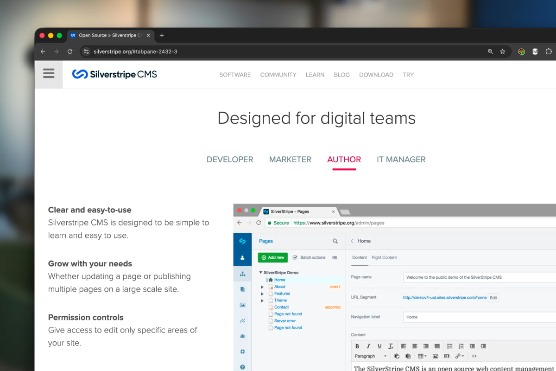The height and width of the screenshot is (371, 556).
Task: Open the Right Content tab in CMS
Action: tap(384, 257)
